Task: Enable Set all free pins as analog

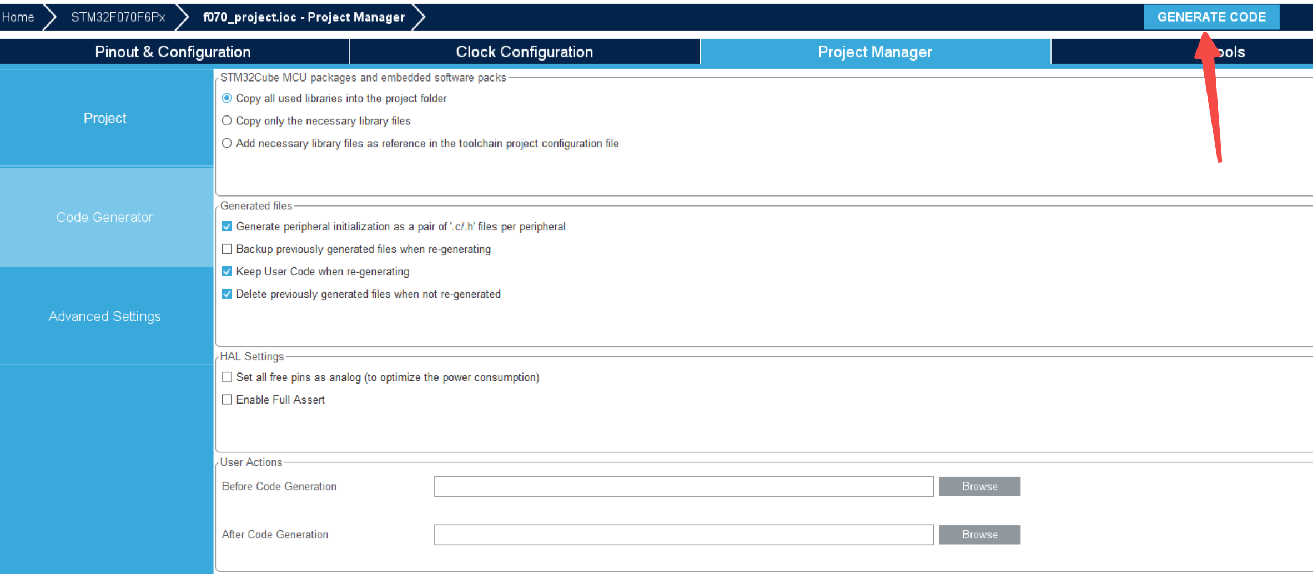Action: pos(227,377)
